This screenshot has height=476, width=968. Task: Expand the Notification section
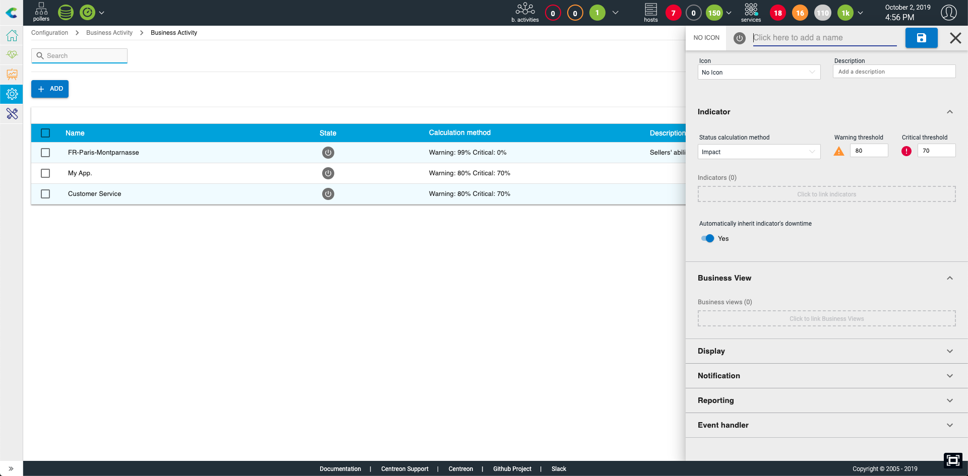pos(826,376)
